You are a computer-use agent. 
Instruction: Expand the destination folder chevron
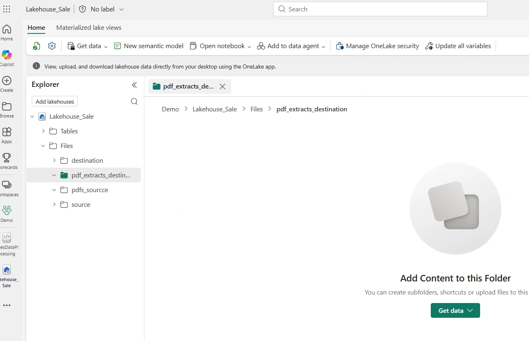pyautogui.click(x=54, y=161)
